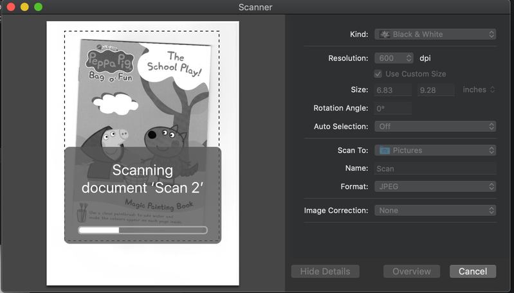Close the Scanner window with red button
The image size is (514, 293).
pyautogui.click(x=11, y=7)
